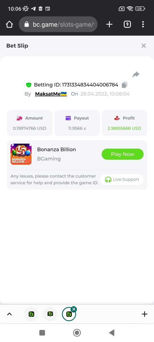Switch to the second BC.Game tab

coord(50,314)
